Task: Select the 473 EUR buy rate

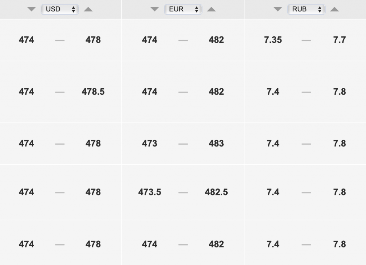Action: (x=150, y=144)
